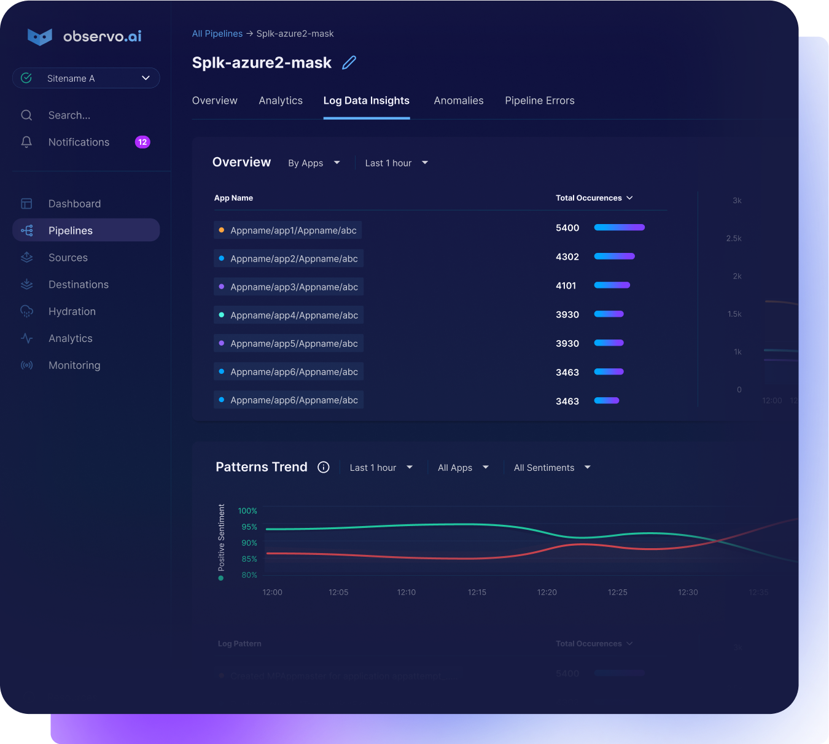Click the Notifications bell icon

click(x=26, y=142)
